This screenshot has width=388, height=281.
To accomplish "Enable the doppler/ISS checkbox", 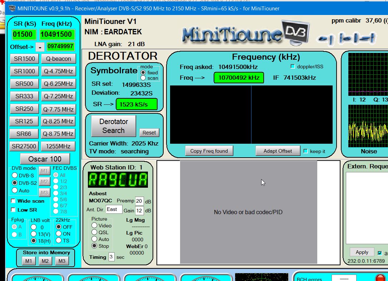I will click(x=293, y=66).
